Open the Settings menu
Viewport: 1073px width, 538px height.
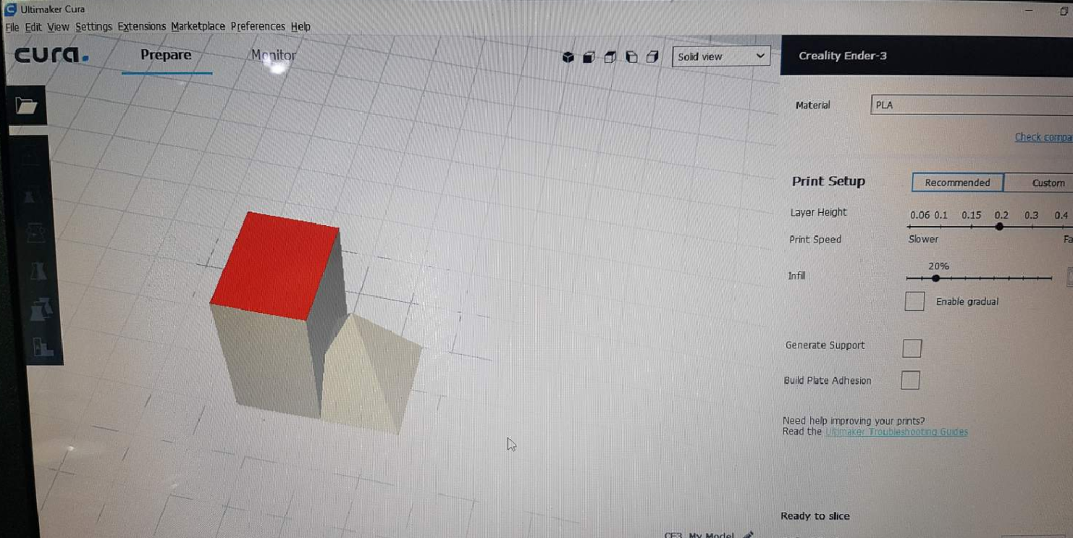click(93, 27)
